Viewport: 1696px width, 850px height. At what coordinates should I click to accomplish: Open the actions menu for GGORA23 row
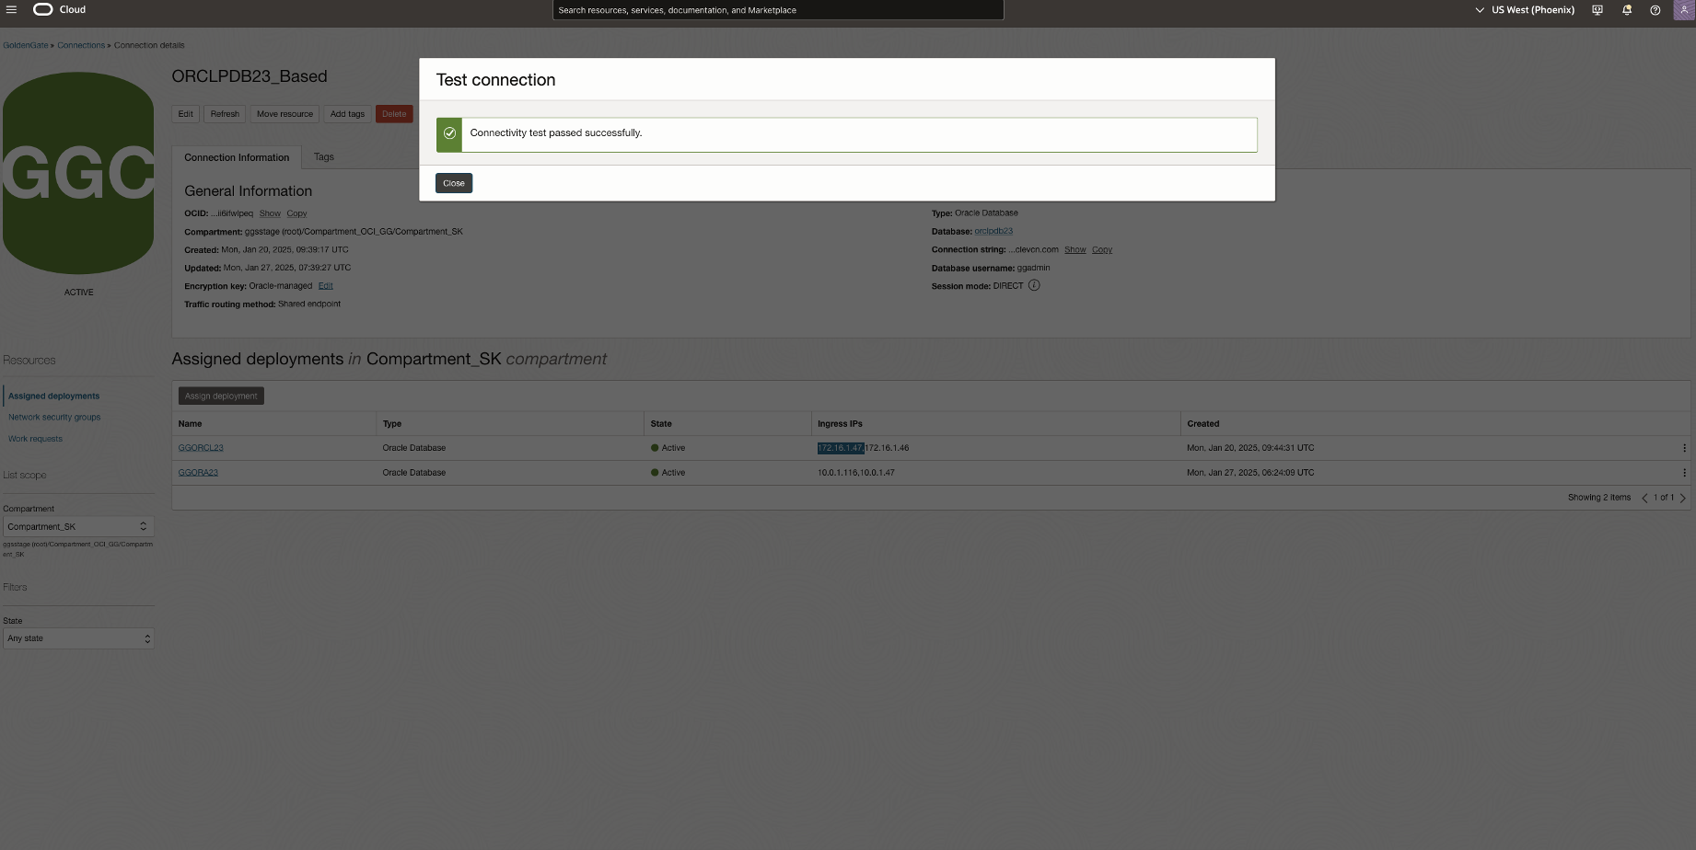(x=1685, y=472)
